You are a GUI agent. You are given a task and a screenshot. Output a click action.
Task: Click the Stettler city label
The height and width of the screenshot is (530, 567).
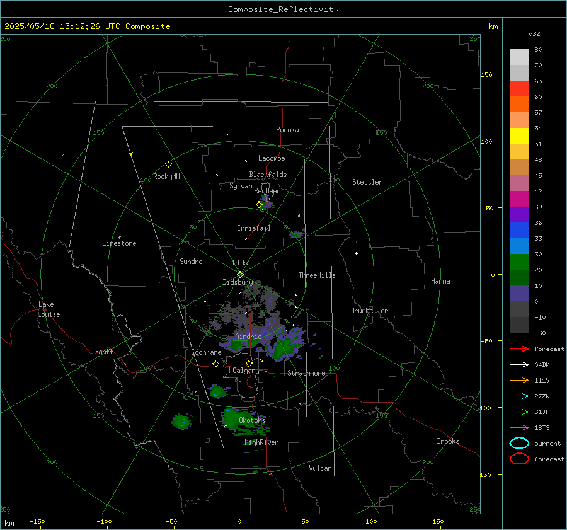pos(367,182)
